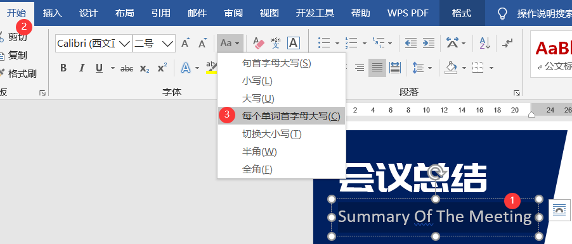This screenshot has width=572, height=244.
Task: Switch to the 插入 tab
Action: (53, 13)
